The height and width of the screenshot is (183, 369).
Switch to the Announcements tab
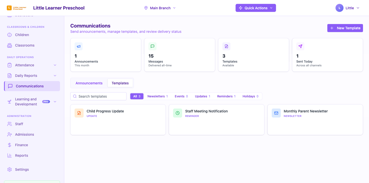89,83
